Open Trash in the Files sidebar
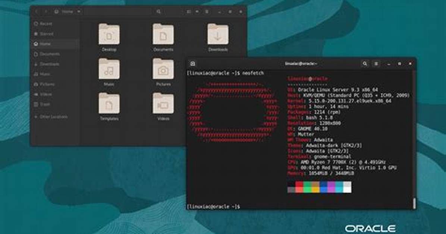The height and width of the screenshot is (234, 446). 55,104
